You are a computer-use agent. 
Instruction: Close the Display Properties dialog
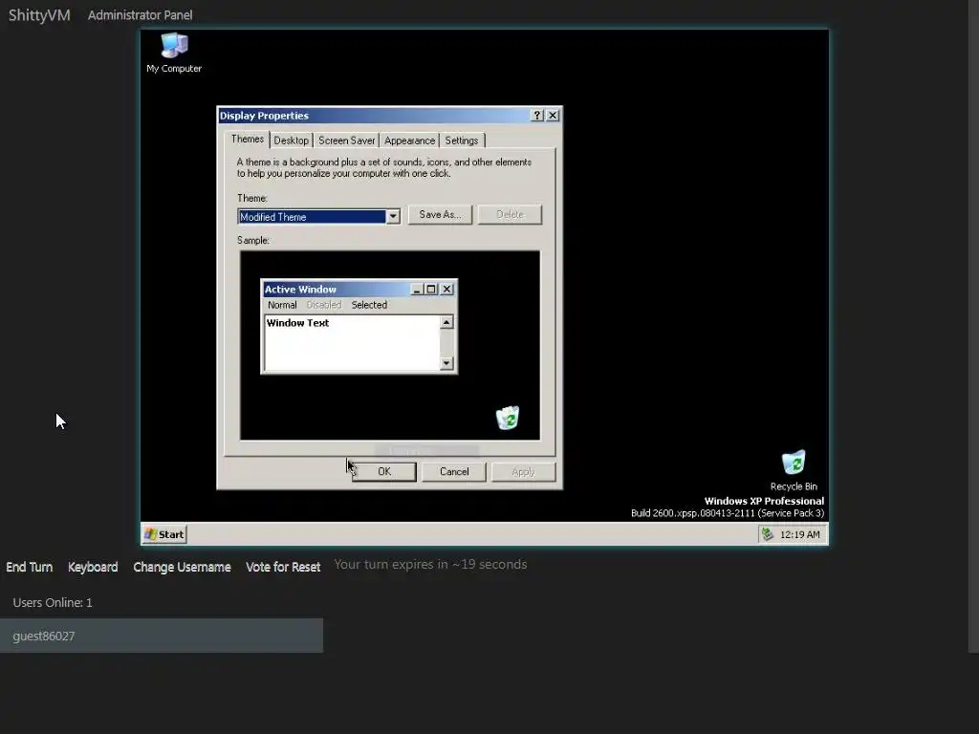click(553, 116)
